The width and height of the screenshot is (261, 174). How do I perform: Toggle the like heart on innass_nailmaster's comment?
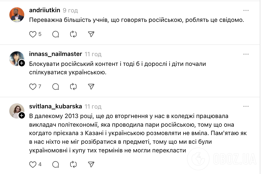(33, 86)
